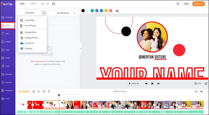Choose Local Files from the dropdown menu
This screenshot has width=209, height=115.
32,20
